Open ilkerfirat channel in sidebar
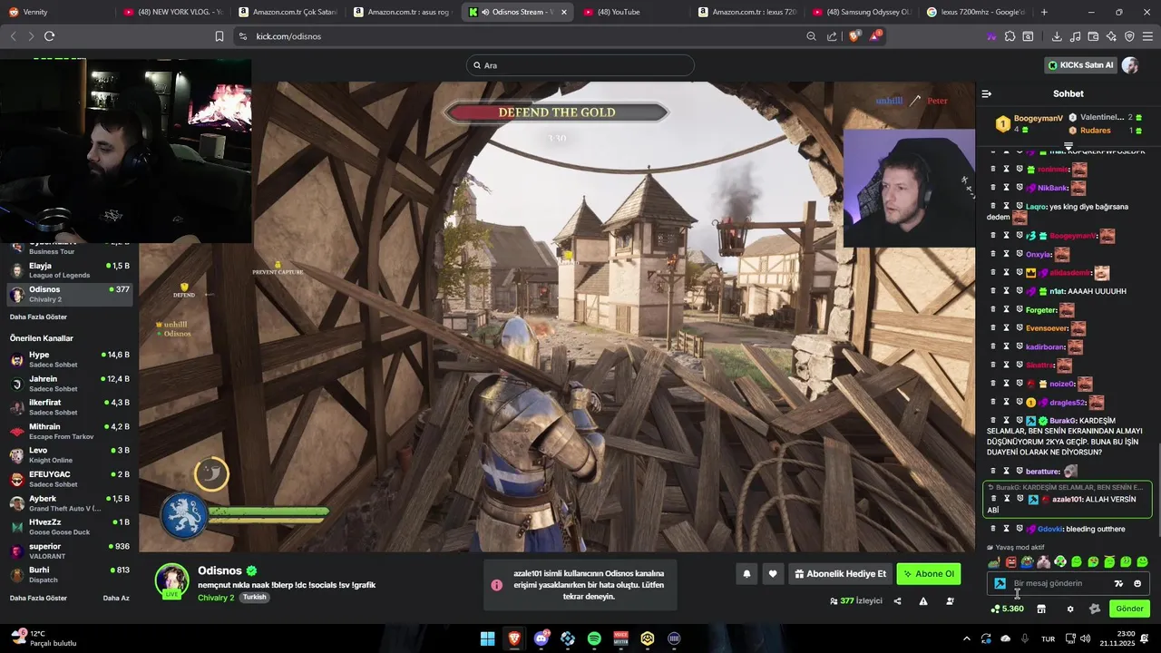The image size is (1161, 653). pos(70,407)
